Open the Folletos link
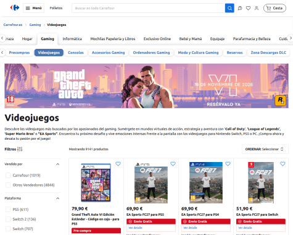Viewport: 293px width, 235px height. coord(56,8)
